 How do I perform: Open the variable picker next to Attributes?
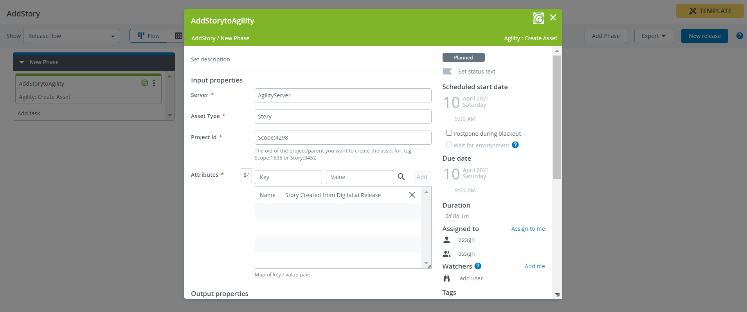246,175
